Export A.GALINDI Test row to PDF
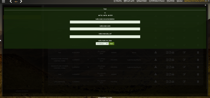210x98 pixels. [170, 53]
